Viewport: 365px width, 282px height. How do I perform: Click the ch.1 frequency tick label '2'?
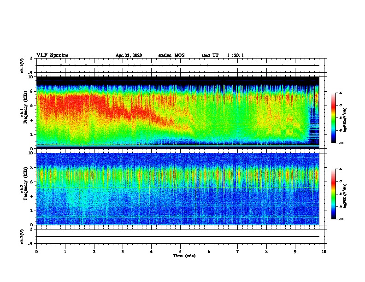(x=32, y=135)
